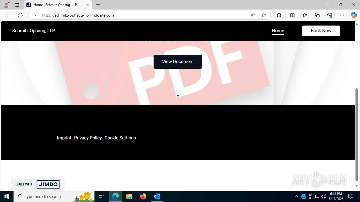The image size is (360, 202).
Task: Open Collections panel
Action: [x=317, y=15]
